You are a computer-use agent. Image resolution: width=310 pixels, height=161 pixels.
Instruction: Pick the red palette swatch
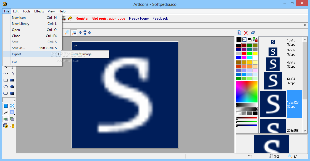pyautogui.click(x=244, y=54)
